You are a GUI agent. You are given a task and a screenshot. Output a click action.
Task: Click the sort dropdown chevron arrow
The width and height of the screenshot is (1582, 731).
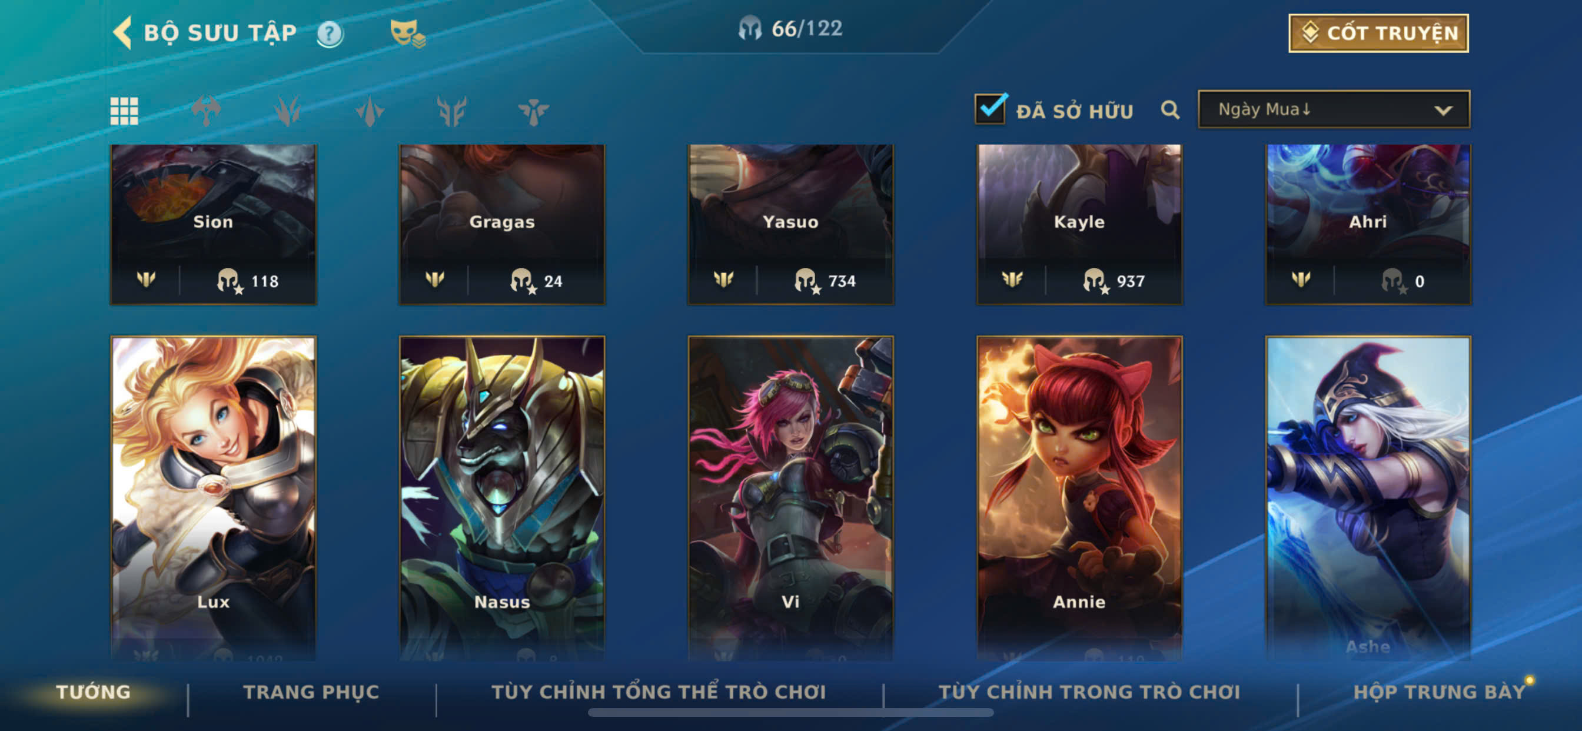point(1443,111)
